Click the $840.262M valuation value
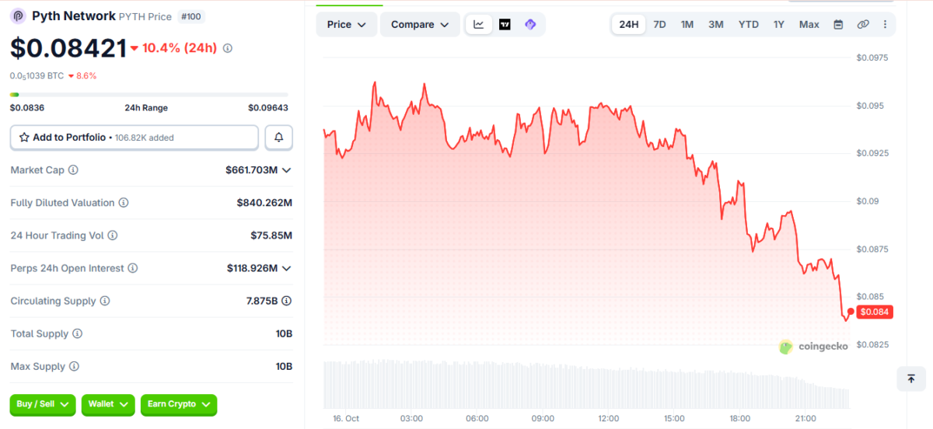The image size is (933, 429). pos(264,203)
